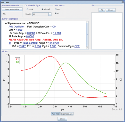The image size is (125, 122).
Task: Open Material File button
Action: [x=12, y=9]
